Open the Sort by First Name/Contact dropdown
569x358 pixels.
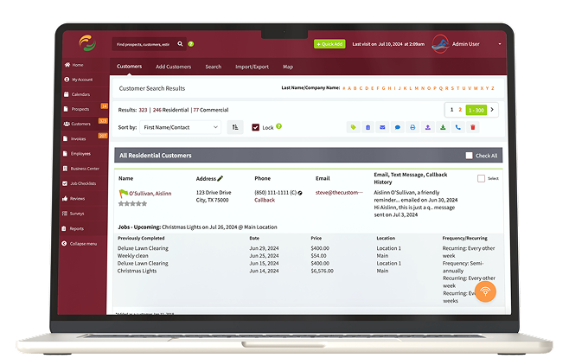coord(181,127)
